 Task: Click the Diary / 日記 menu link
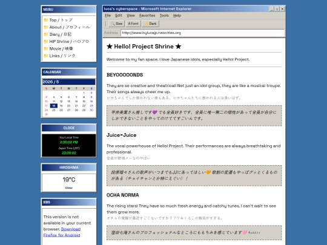61,34
